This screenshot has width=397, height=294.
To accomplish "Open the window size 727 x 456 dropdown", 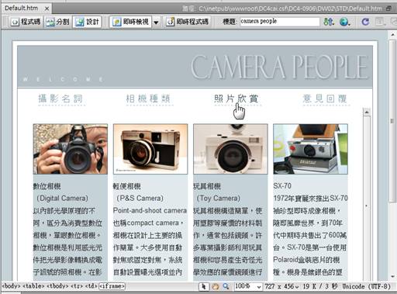I will tap(281, 286).
